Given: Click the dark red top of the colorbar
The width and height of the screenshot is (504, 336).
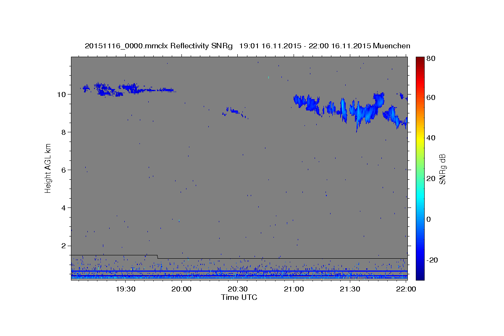Looking at the screenshot, I should (x=420, y=60).
